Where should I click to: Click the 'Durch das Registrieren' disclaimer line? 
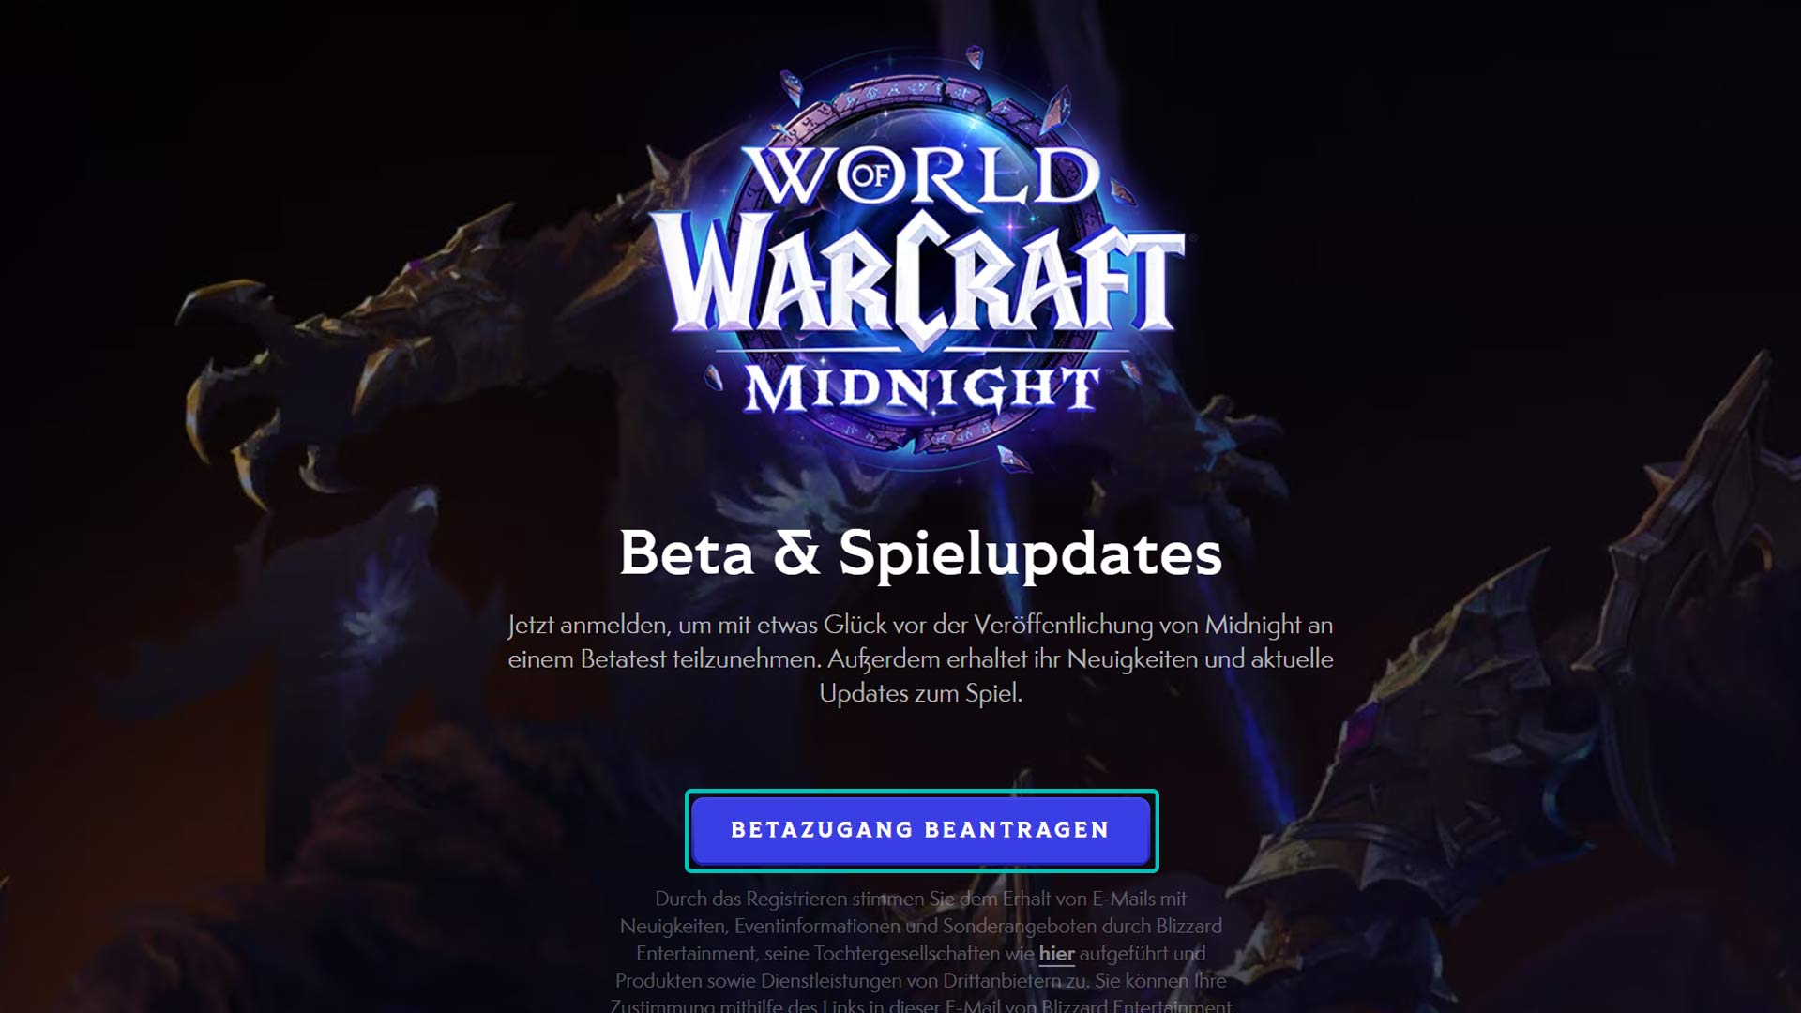pyautogui.click(x=921, y=899)
